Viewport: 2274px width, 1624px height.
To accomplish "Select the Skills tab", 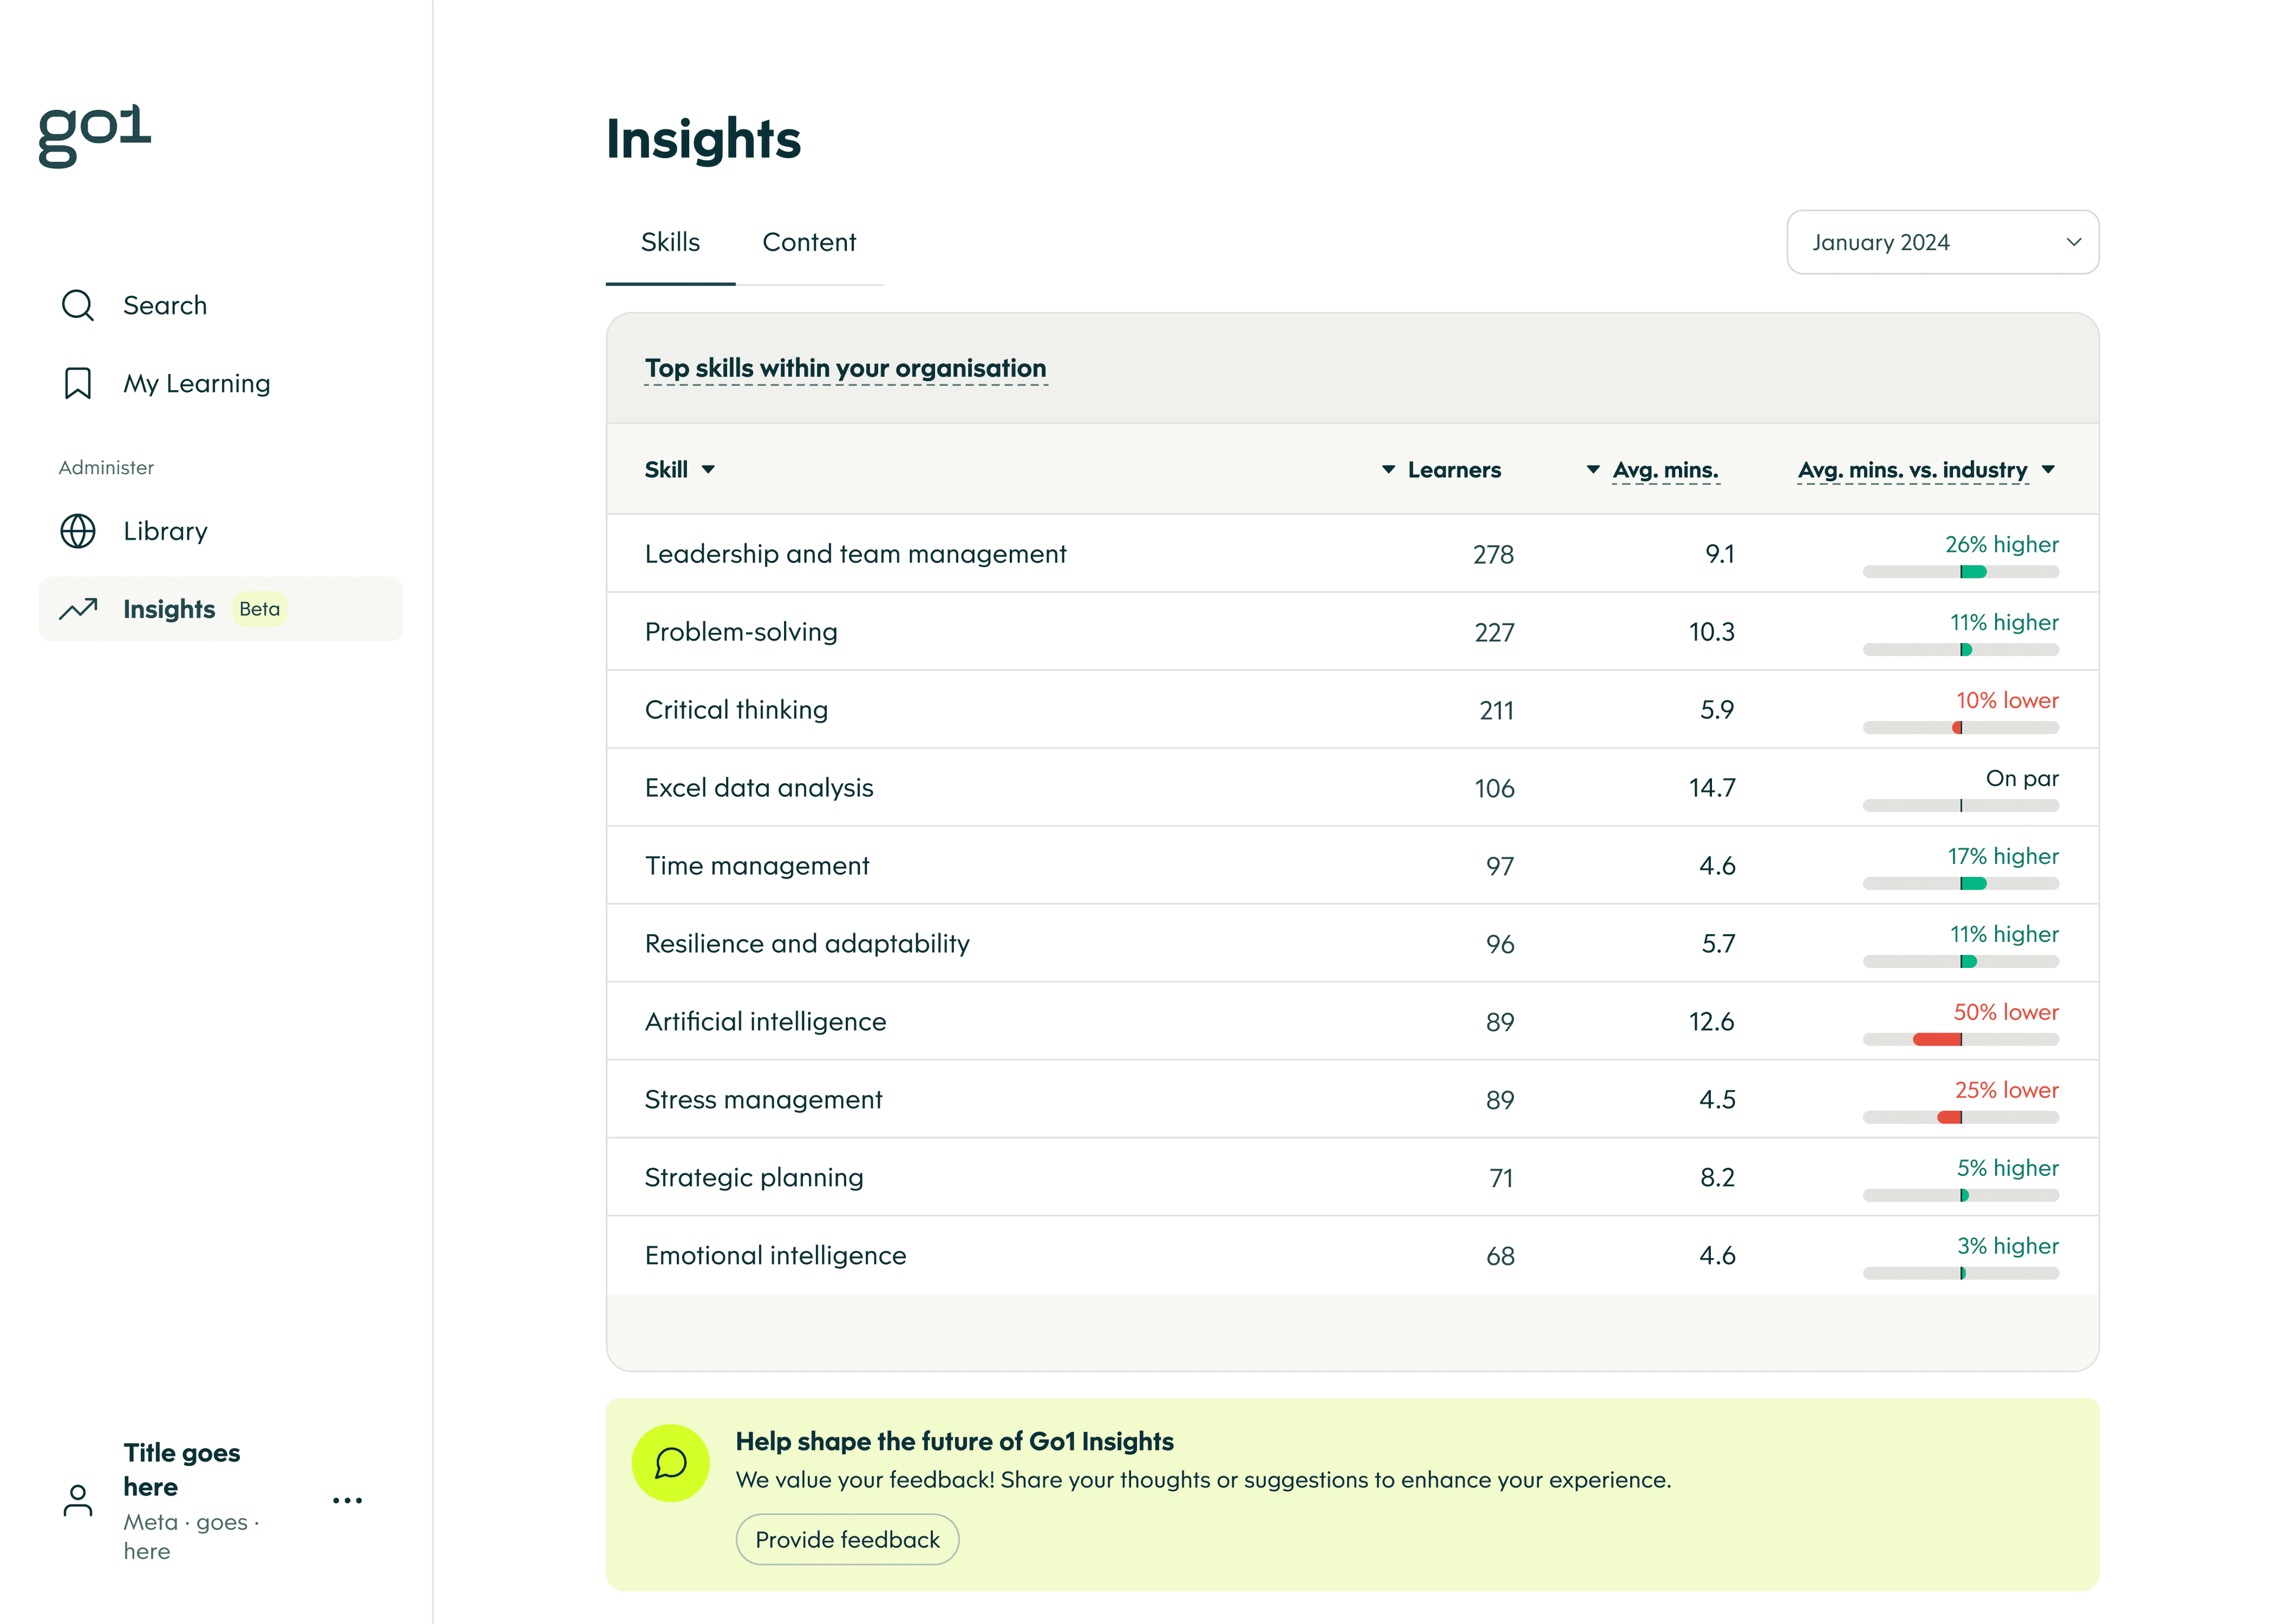I will click(x=669, y=242).
